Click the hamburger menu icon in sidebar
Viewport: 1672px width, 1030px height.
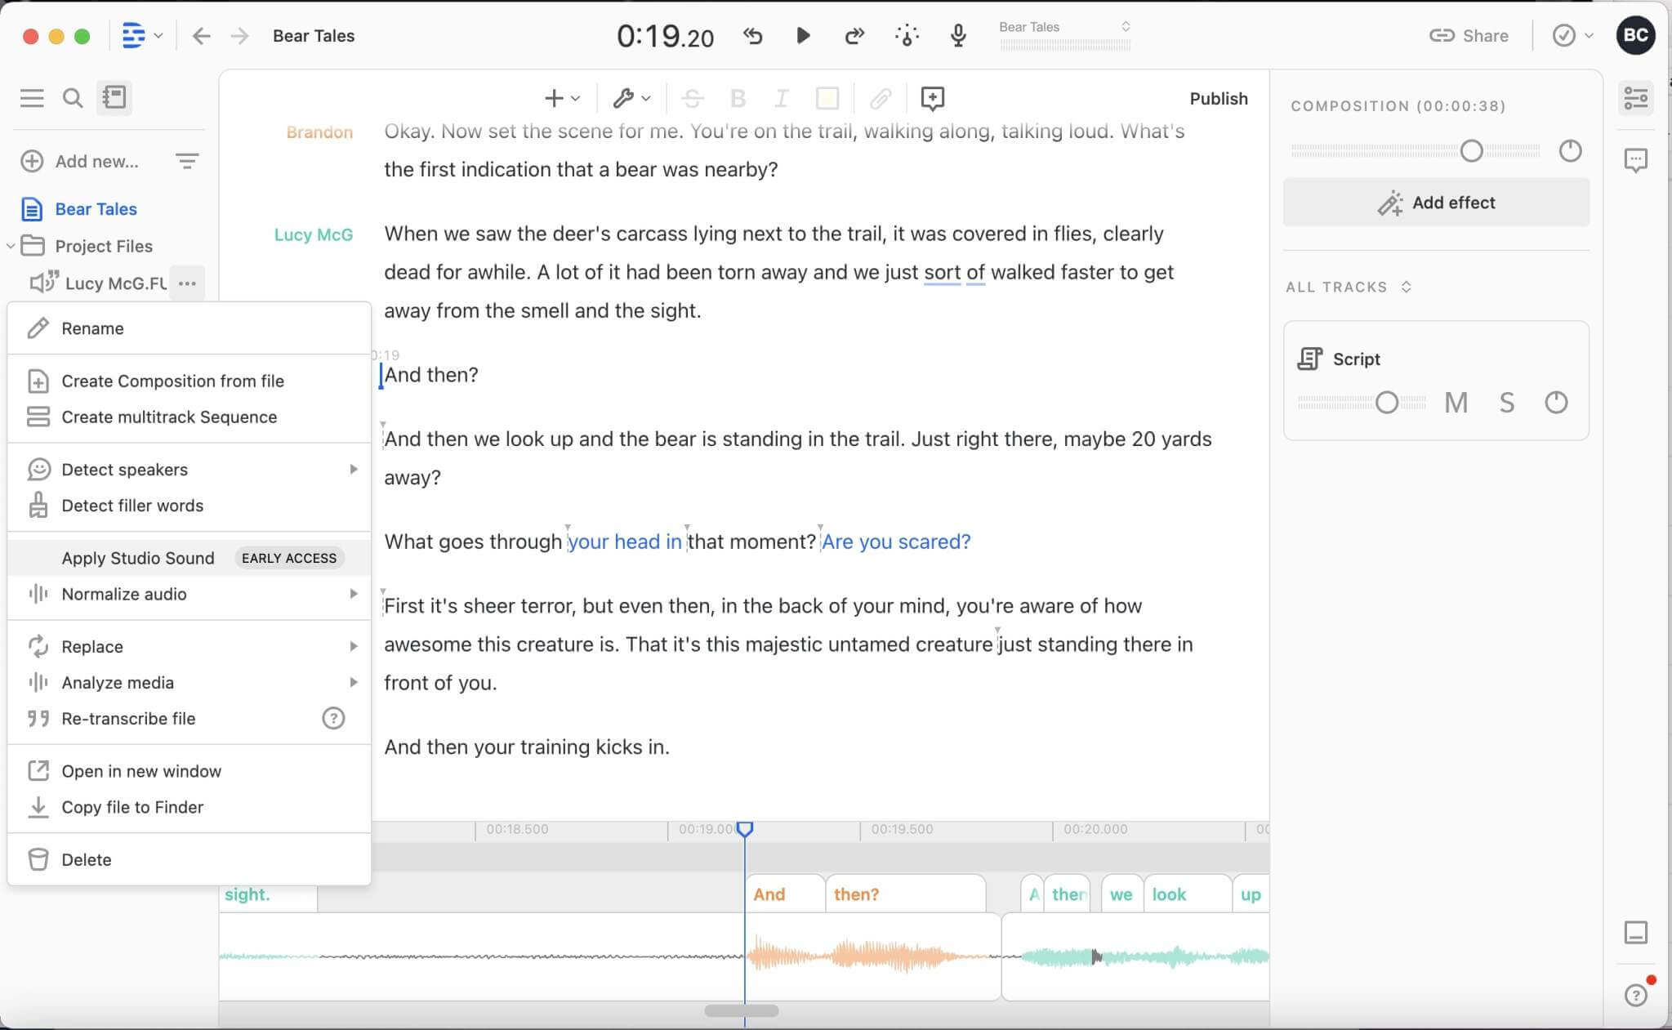point(32,98)
